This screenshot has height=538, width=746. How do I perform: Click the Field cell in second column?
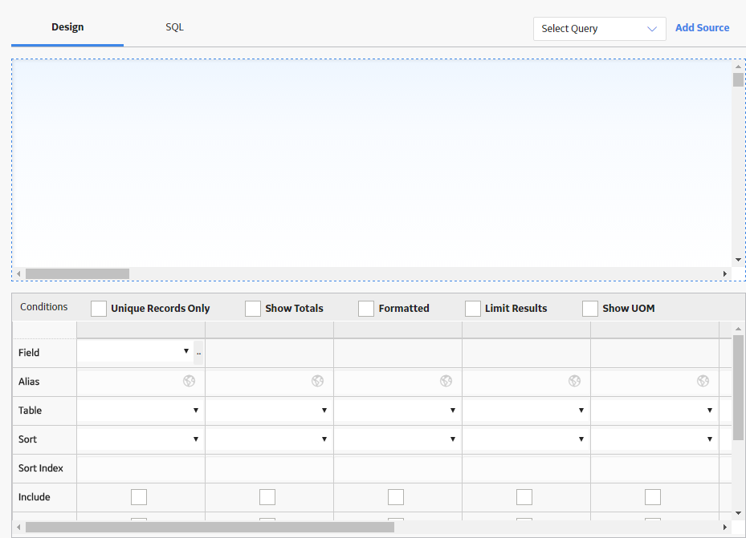[x=269, y=353]
